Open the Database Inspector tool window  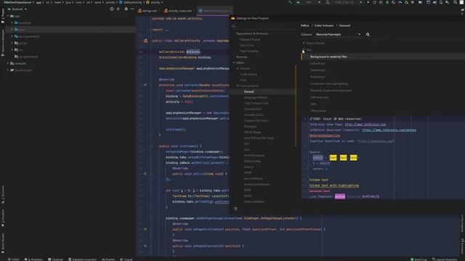point(82,260)
